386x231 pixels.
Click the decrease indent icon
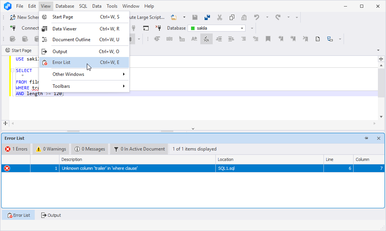click(219, 39)
